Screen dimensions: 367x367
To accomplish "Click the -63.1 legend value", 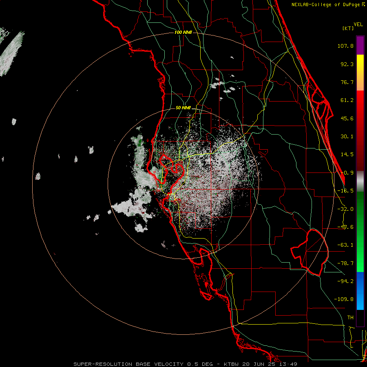I will click(x=345, y=245).
